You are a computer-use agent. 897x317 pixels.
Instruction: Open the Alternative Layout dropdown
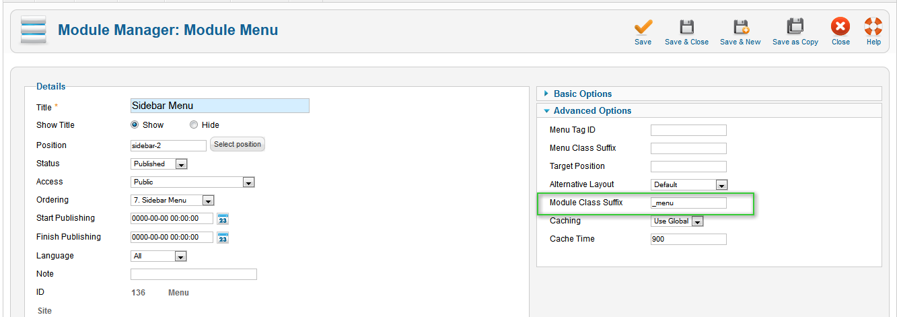coord(689,184)
